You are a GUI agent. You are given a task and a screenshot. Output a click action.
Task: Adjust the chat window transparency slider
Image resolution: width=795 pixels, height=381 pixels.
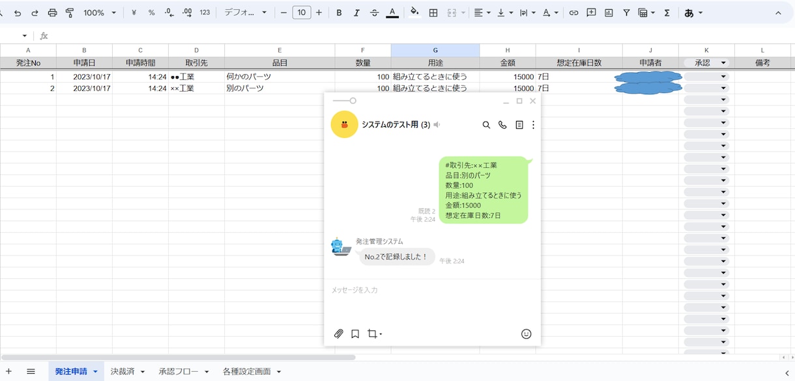345,101
